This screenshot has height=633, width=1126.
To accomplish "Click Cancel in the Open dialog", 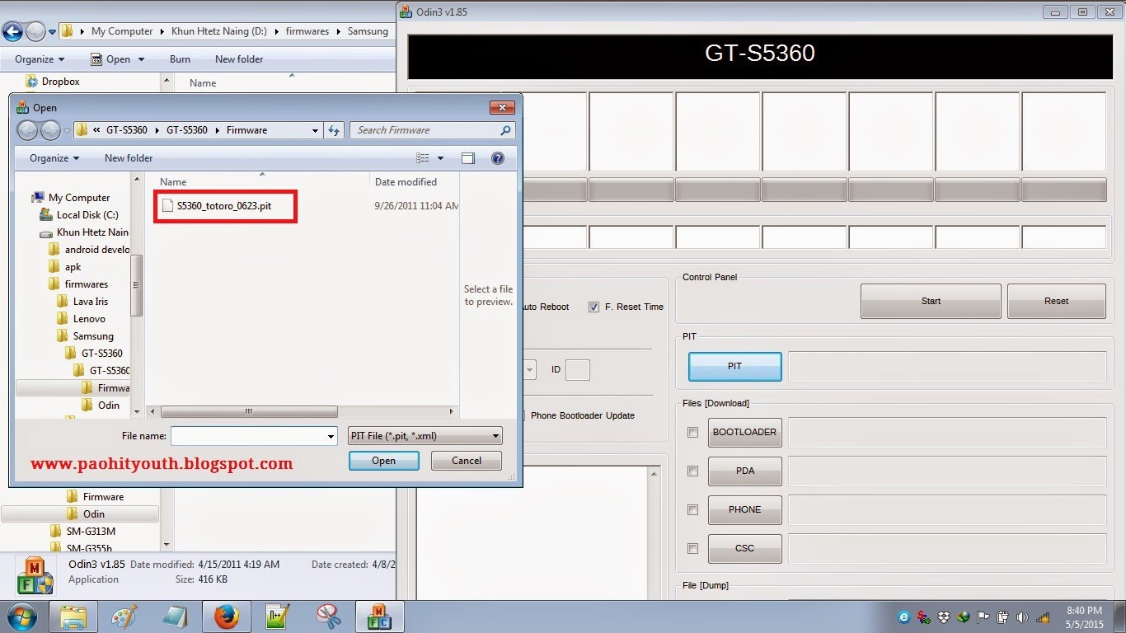I will 467,461.
